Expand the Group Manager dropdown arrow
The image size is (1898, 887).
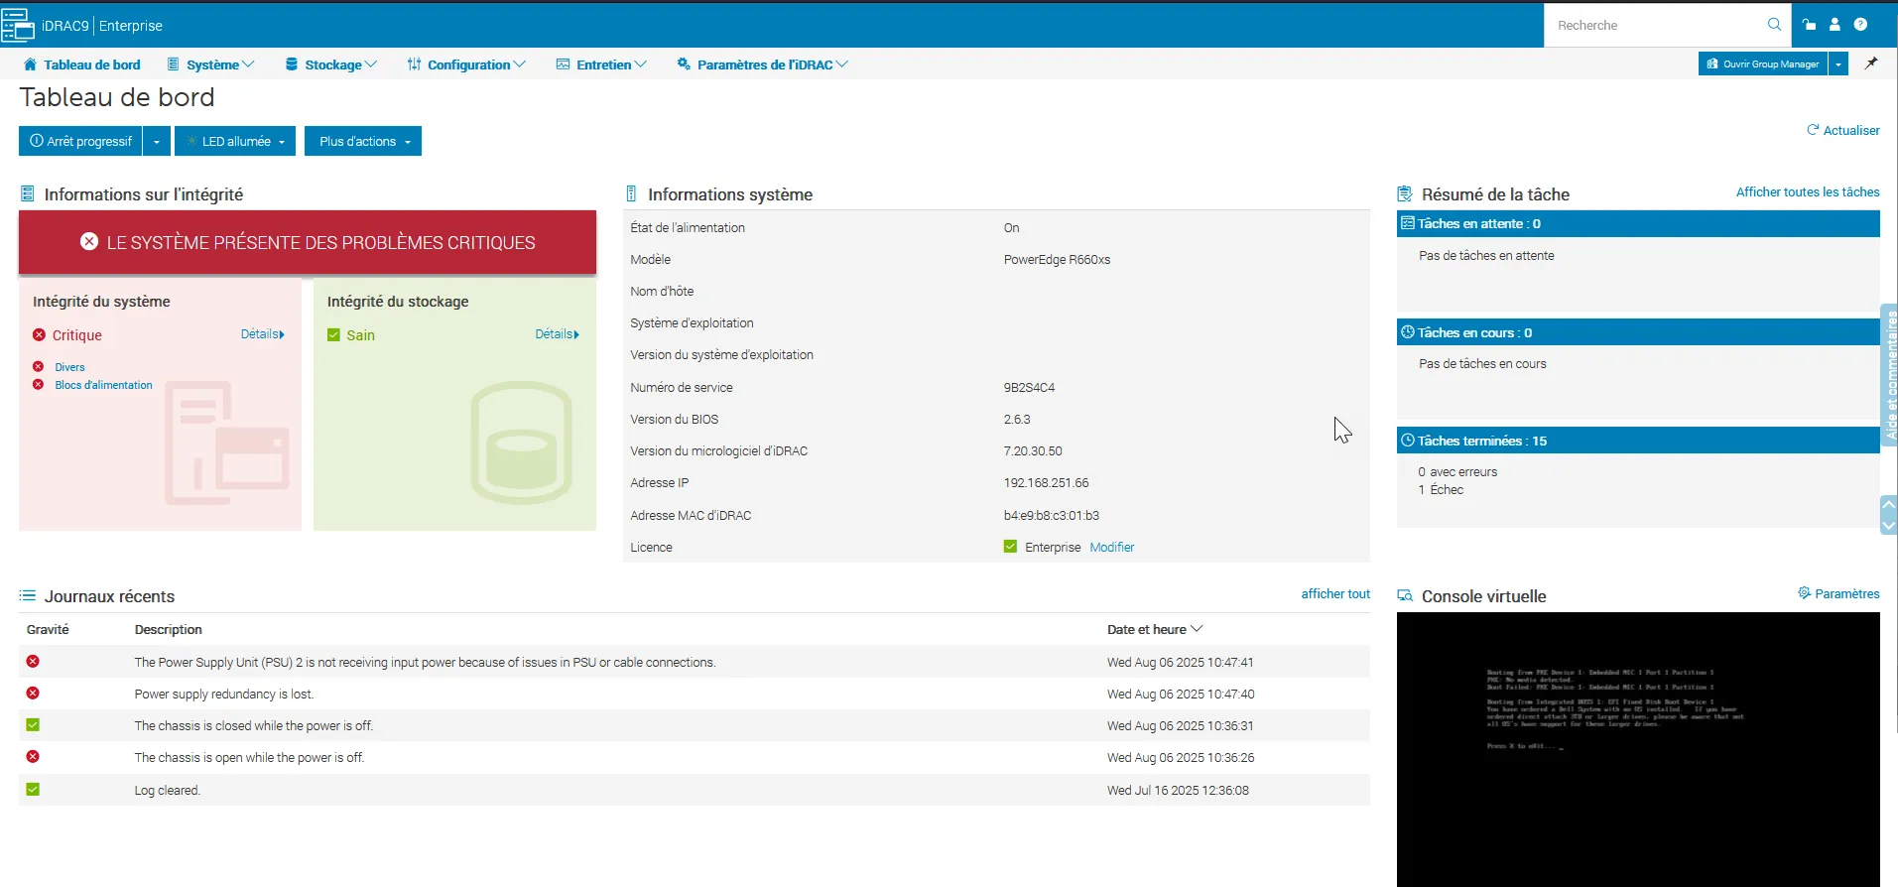click(1838, 64)
